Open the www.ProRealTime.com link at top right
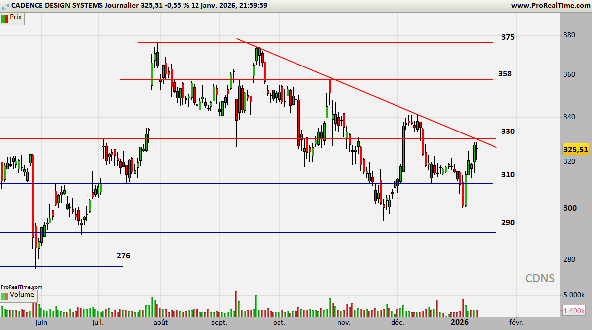The width and height of the screenshot is (592, 330). click(x=550, y=5)
